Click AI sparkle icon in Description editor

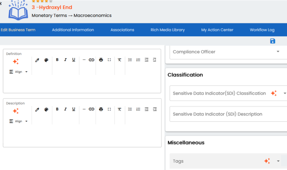16,111
